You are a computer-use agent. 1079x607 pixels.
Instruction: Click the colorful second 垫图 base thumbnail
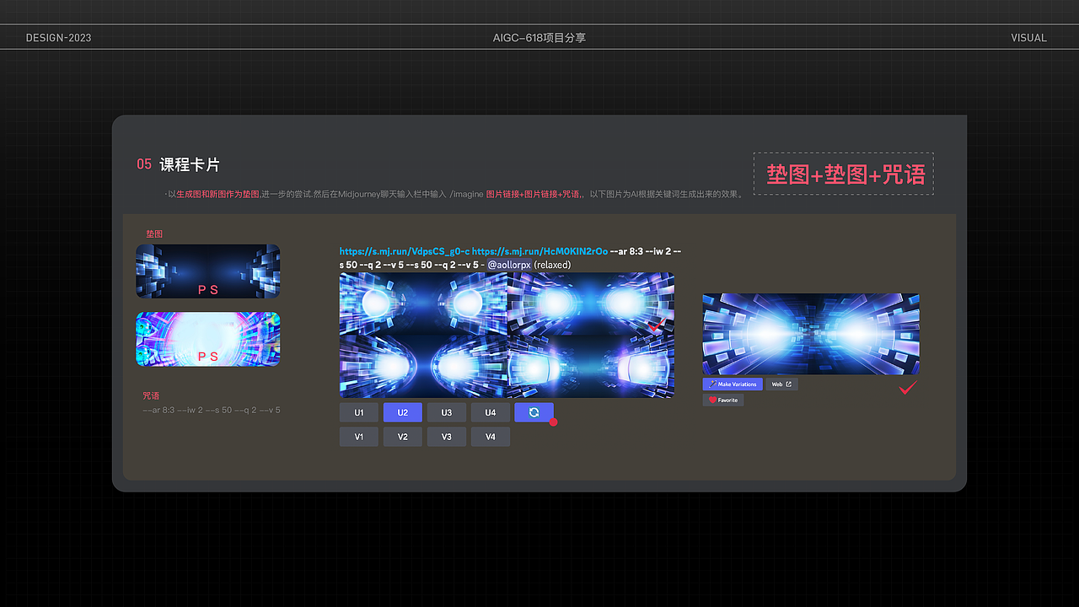point(207,339)
